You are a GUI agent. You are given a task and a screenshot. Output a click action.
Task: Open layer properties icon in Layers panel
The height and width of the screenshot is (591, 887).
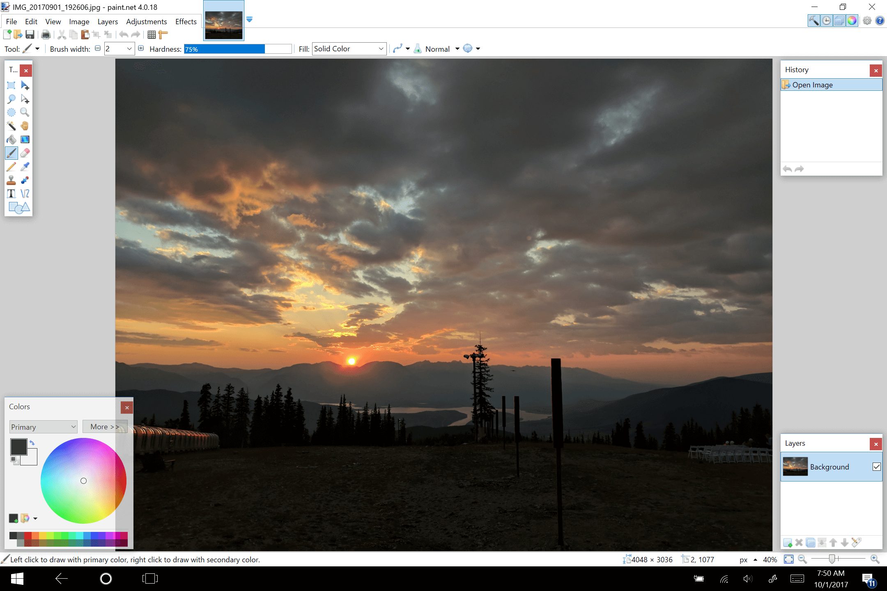tap(856, 543)
